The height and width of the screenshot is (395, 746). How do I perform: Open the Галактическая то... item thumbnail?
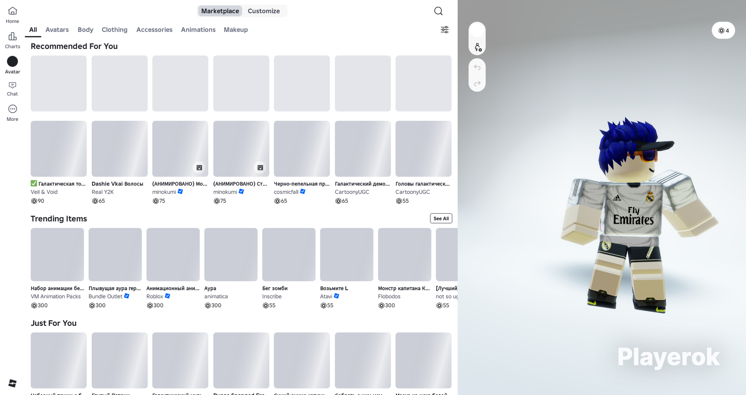pos(58,149)
